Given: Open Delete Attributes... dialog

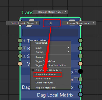Looking at the screenshot, I should (x=51, y=82).
